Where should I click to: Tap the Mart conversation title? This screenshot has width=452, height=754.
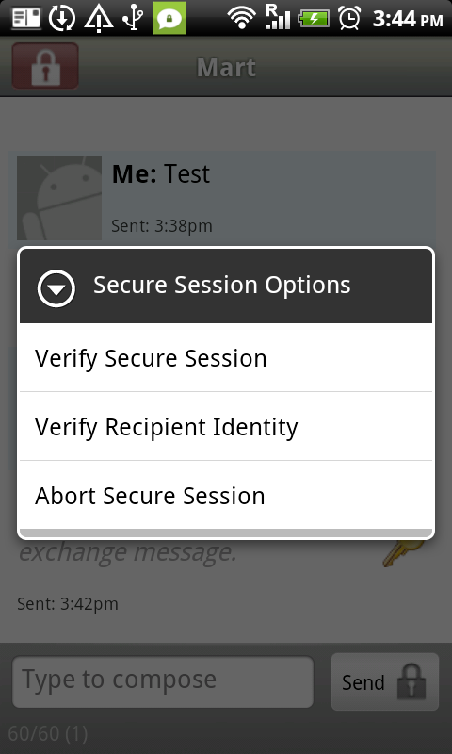[x=226, y=67]
